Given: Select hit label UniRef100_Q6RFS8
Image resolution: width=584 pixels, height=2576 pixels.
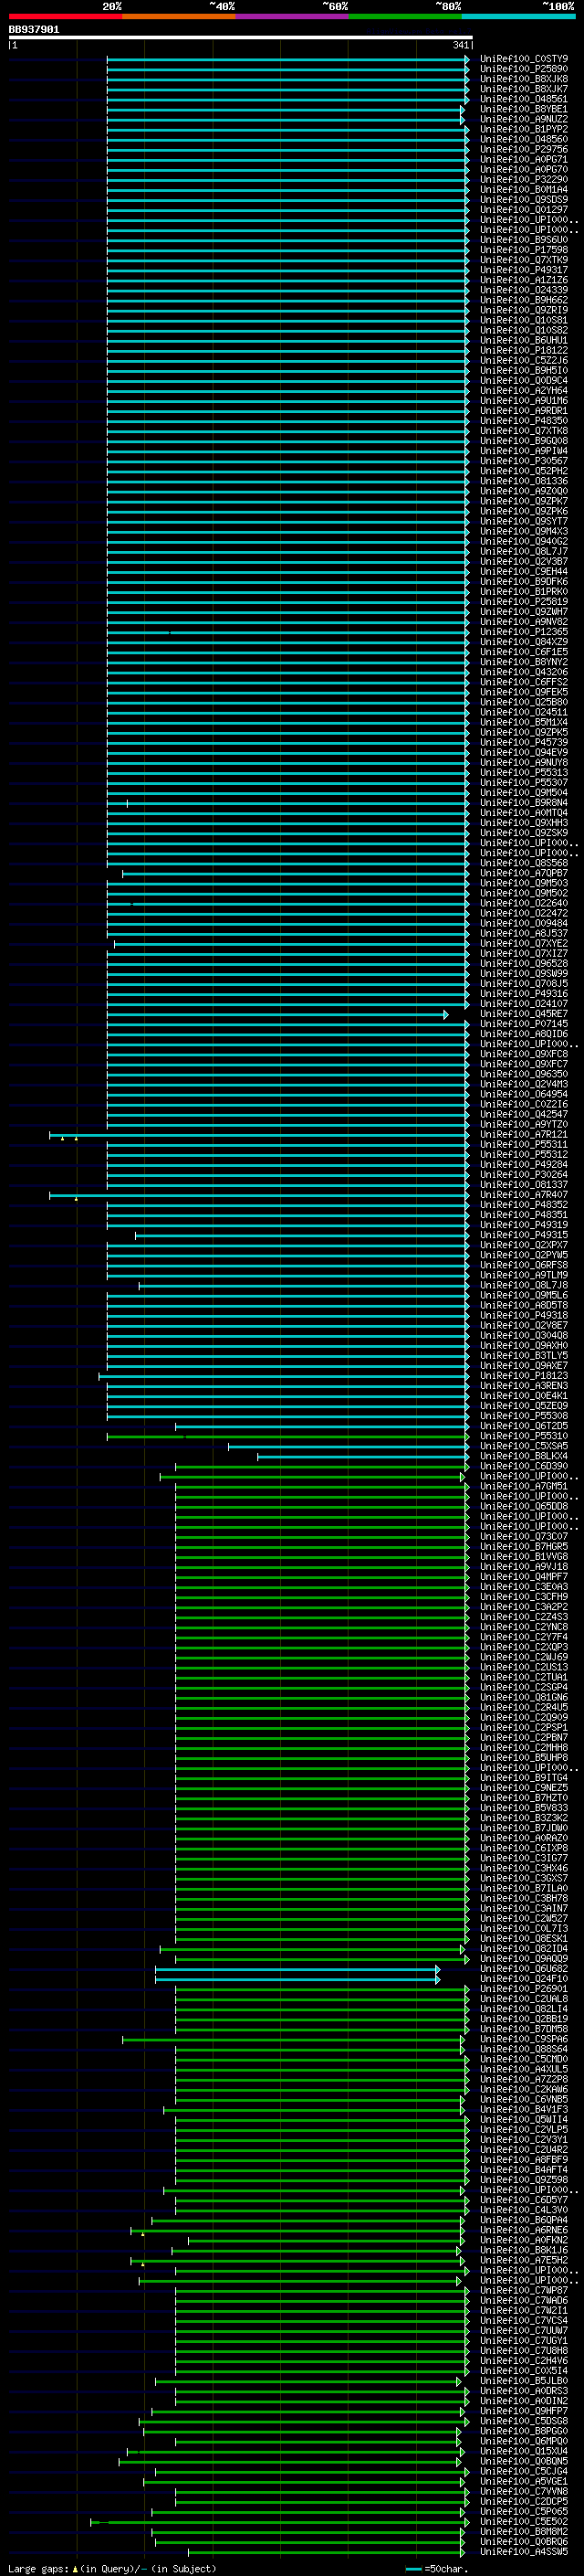Looking at the screenshot, I should click(523, 1265).
